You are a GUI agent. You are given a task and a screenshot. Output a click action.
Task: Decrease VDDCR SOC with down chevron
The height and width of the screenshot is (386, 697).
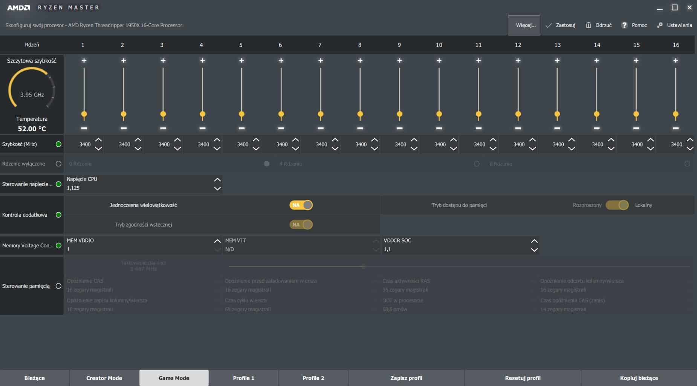[x=534, y=250]
